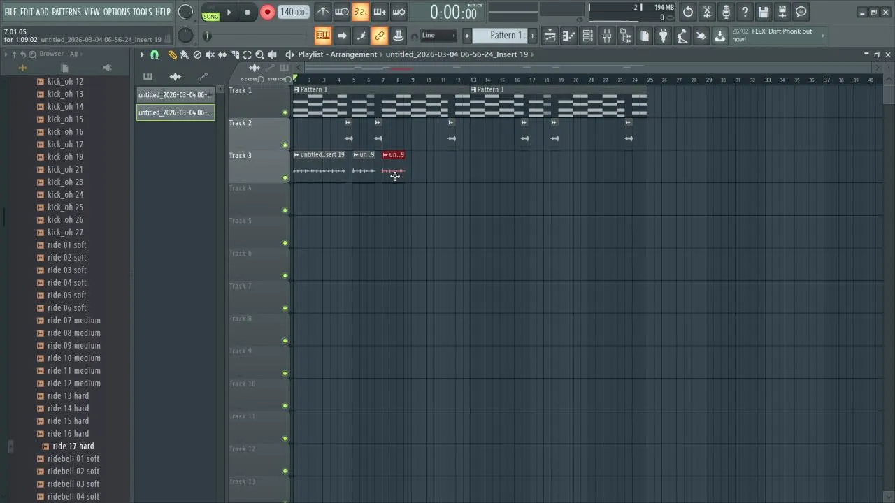Open the ADD menu
Image resolution: width=895 pixels, height=503 pixels.
coord(43,12)
